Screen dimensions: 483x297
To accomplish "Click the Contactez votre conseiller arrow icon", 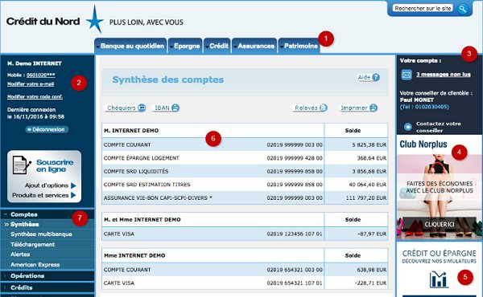I will tap(407, 127).
